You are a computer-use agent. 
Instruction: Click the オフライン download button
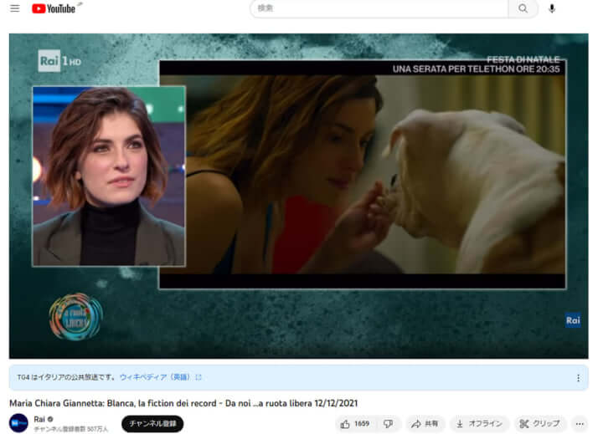point(479,424)
